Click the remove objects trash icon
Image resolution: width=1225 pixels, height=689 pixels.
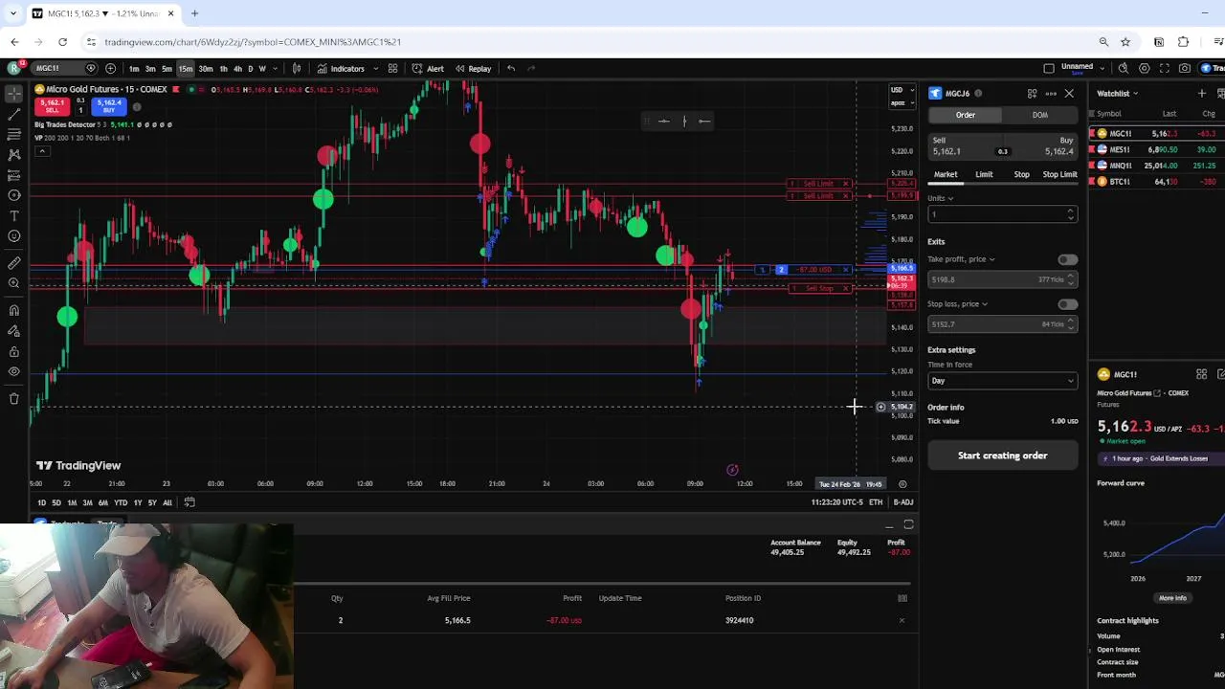(x=13, y=398)
